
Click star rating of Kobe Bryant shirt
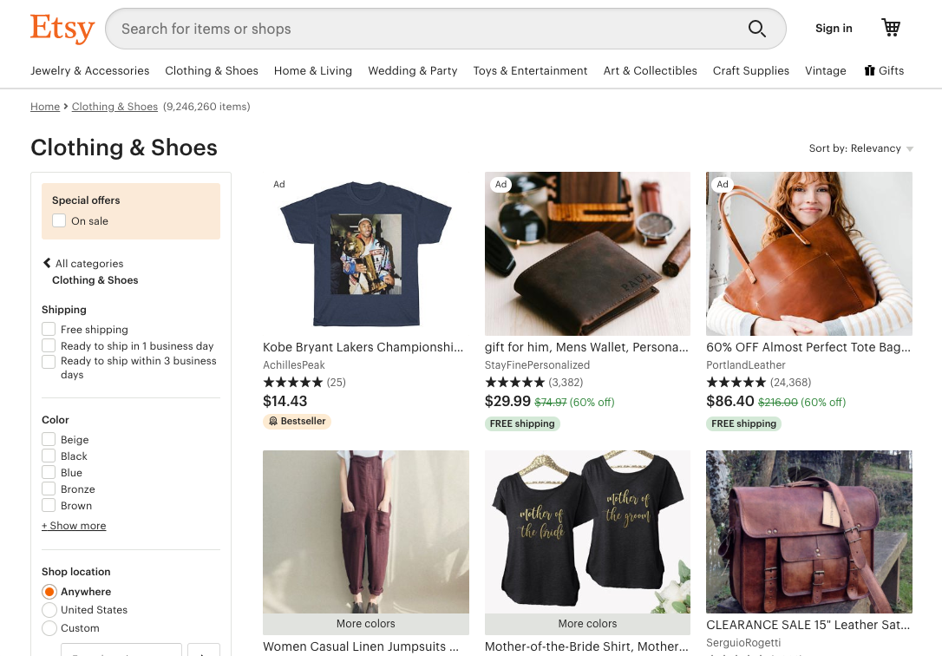coord(292,382)
